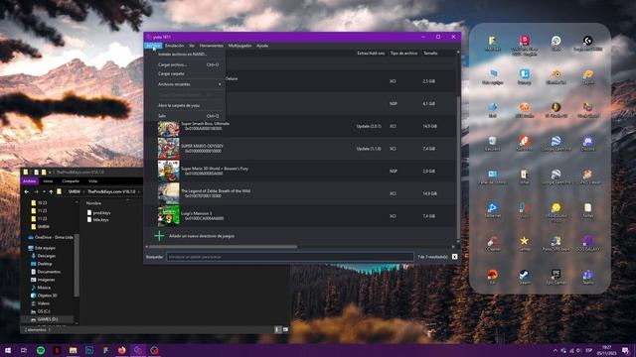
Task: Clear the yuzu search filter with X button
Action: tap(454, 257)
